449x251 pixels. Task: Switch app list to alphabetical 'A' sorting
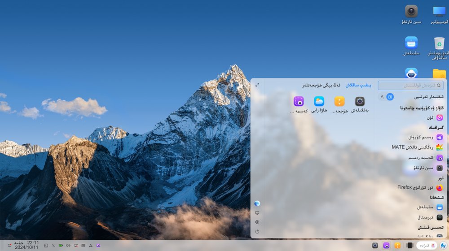point(382,97)
